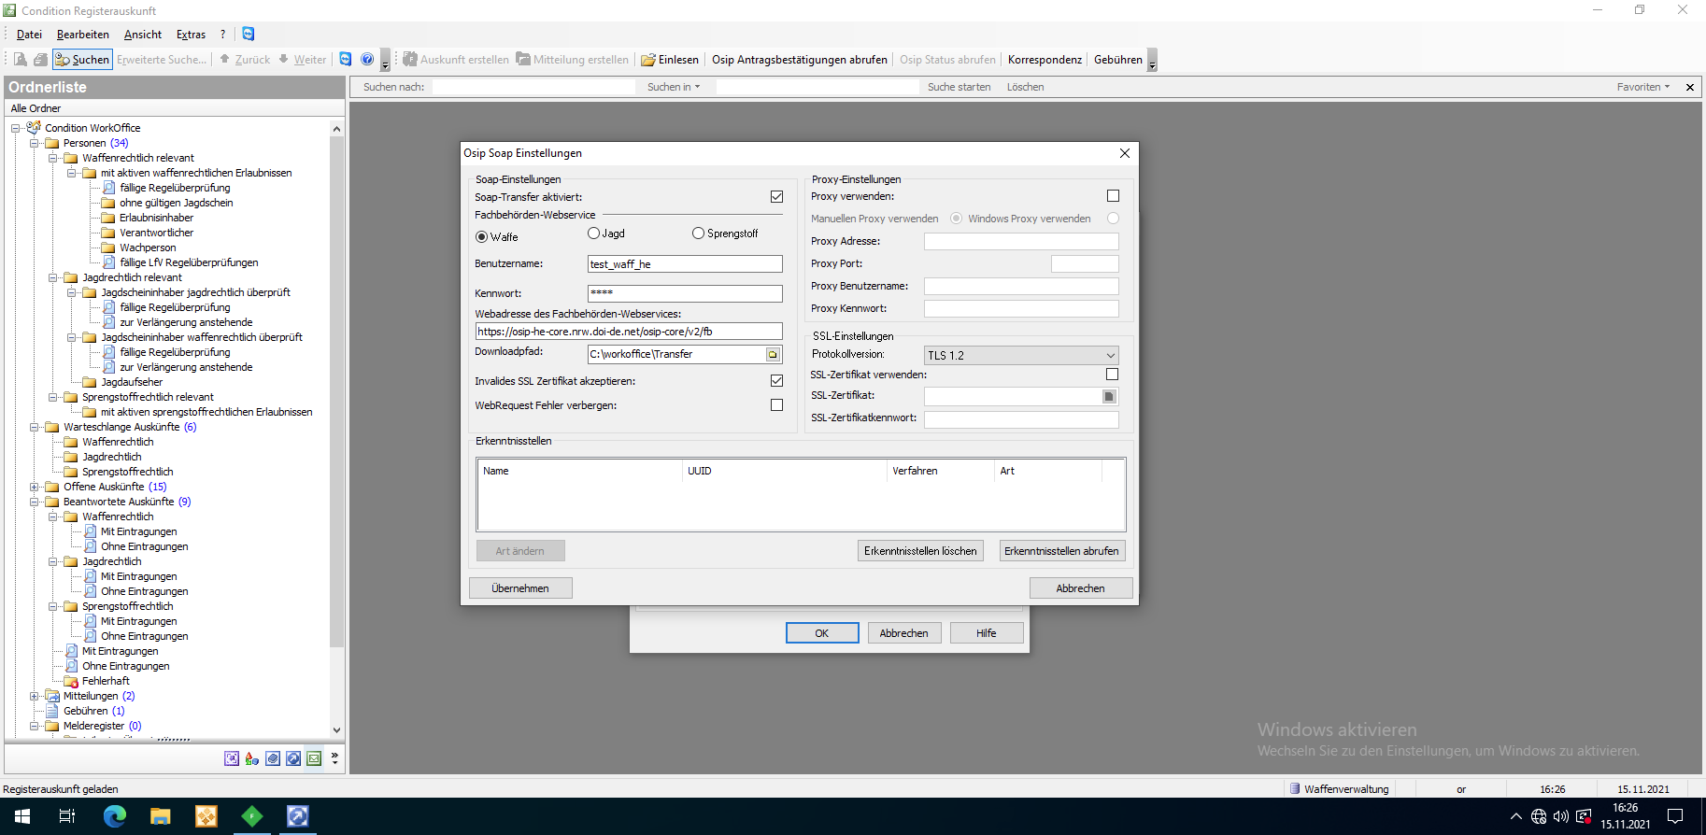Click the Einlesen folder icon in the toolbar

pos(648,60)
